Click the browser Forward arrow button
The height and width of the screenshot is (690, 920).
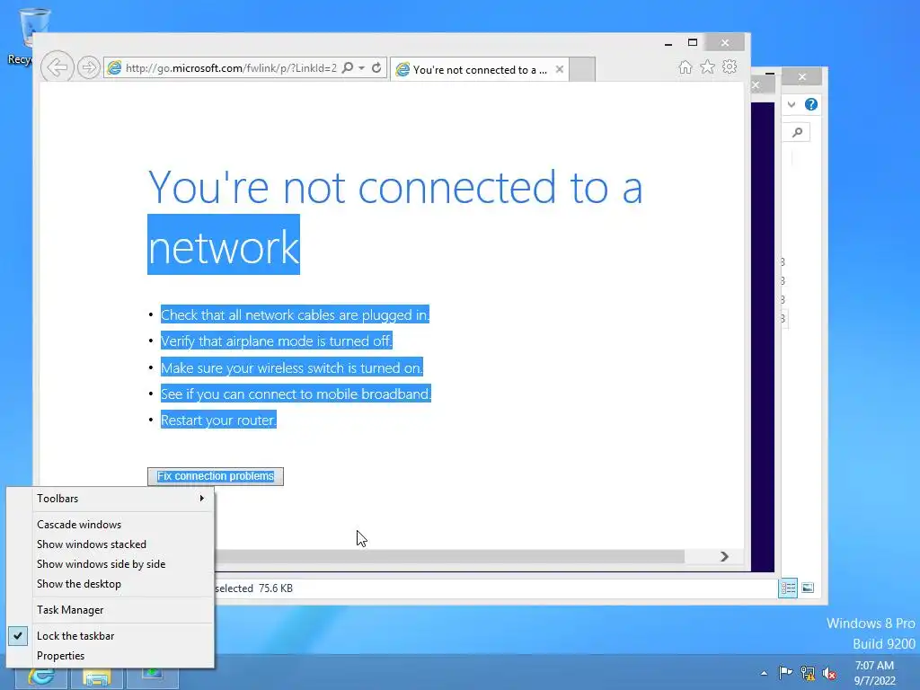89,68
